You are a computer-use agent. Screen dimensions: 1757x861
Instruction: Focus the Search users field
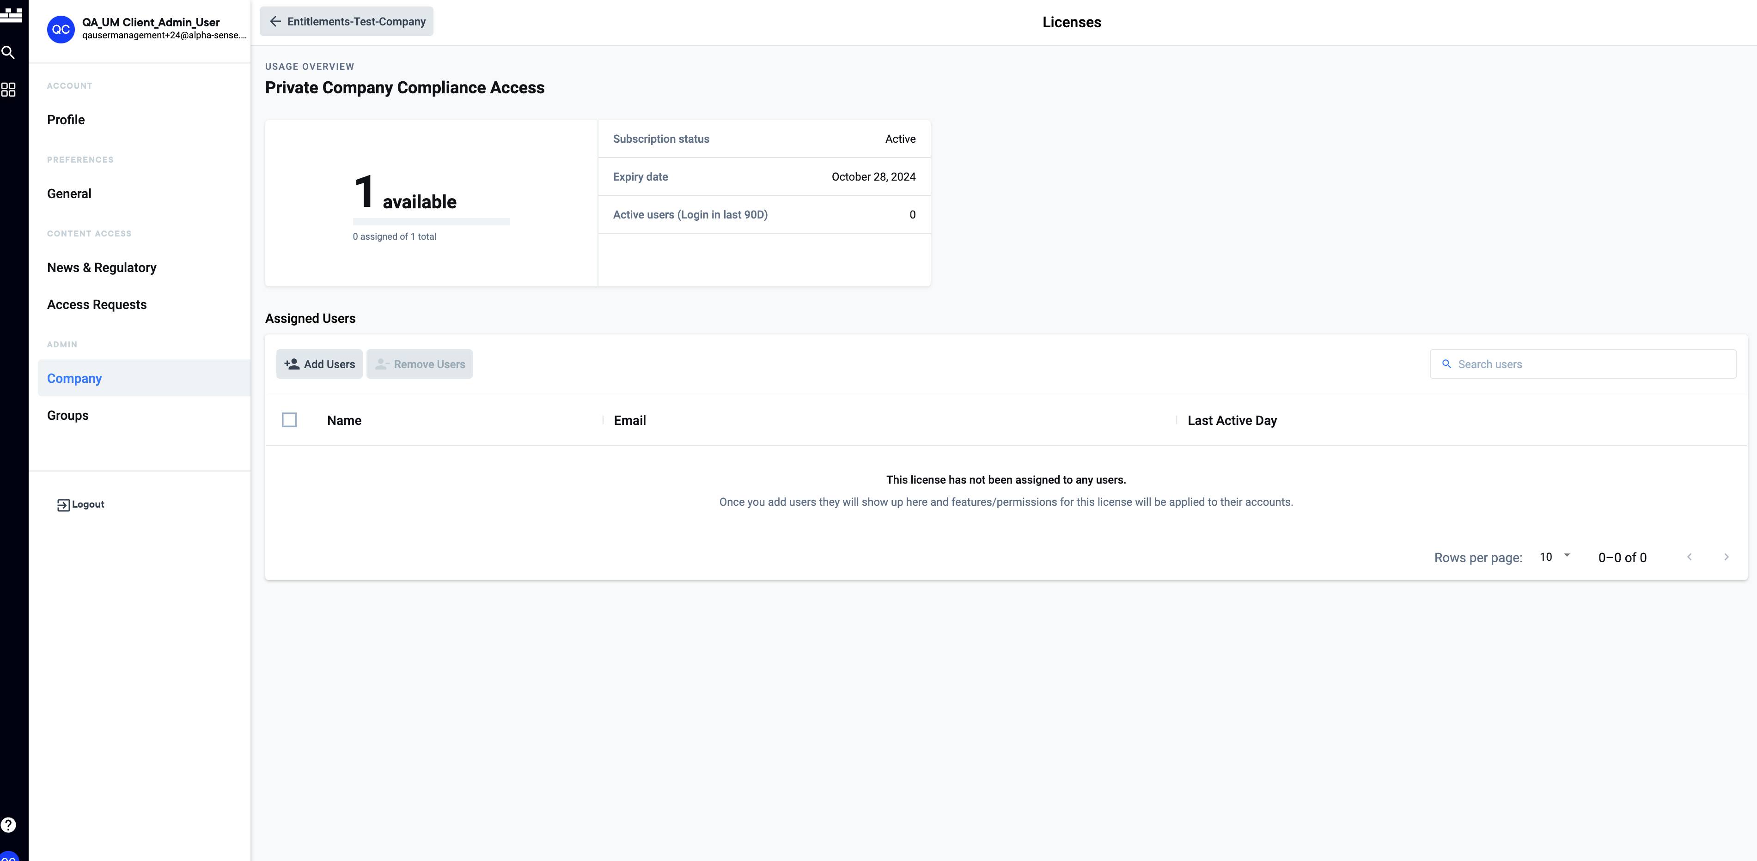(1582, 364)
